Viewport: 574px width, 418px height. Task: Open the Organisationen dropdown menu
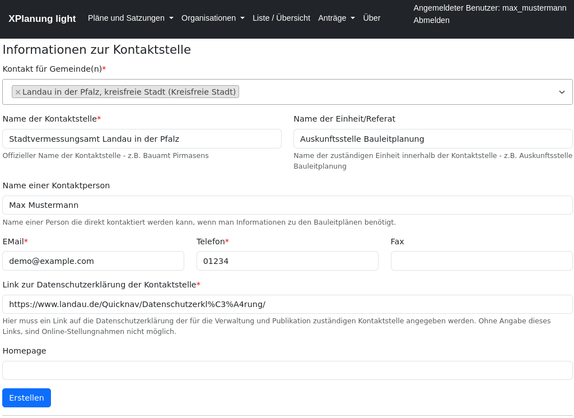213,18
